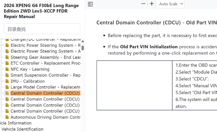This screenshot has width=217, height=132.
Task: Click document icon beside highlighted CDCU item
Action: click(7, 93)
